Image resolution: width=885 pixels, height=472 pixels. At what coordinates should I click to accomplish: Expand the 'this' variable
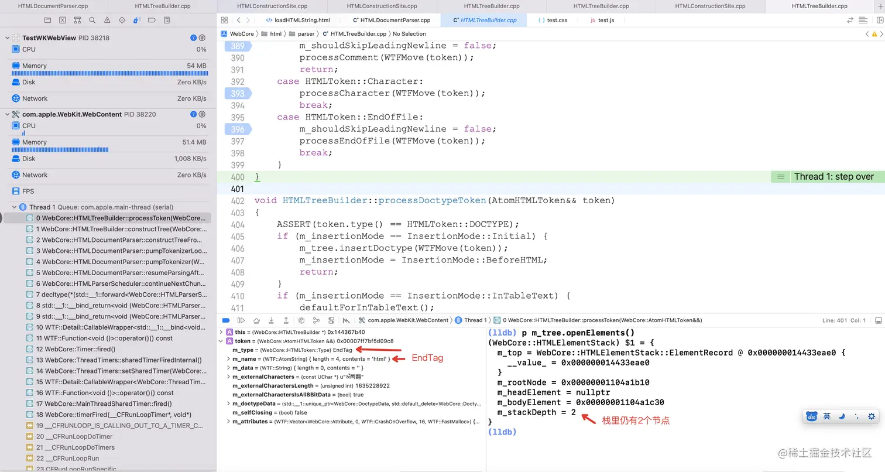(221, 332)
